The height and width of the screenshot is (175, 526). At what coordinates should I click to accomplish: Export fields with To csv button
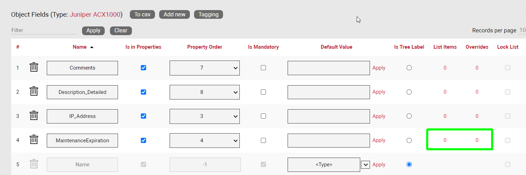pyautogui.click(x=142, y=14)
